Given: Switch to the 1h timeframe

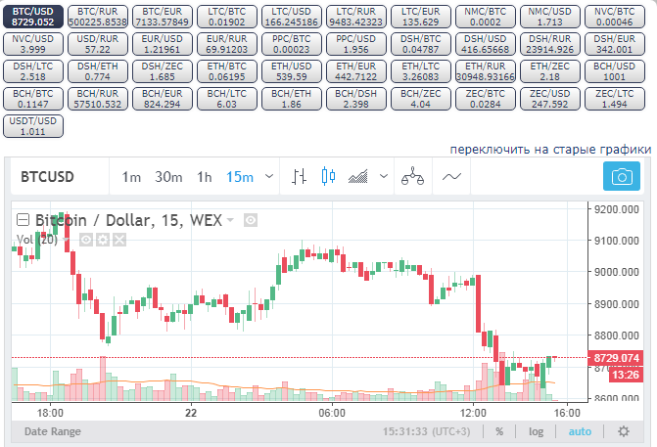Looking at the screenshot, I should click(204, 177).
